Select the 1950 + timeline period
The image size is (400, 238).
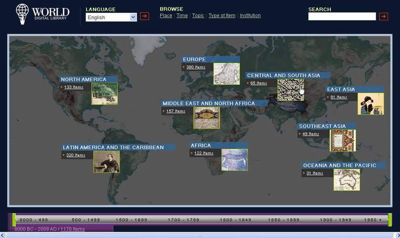click(x=373, y=219)
